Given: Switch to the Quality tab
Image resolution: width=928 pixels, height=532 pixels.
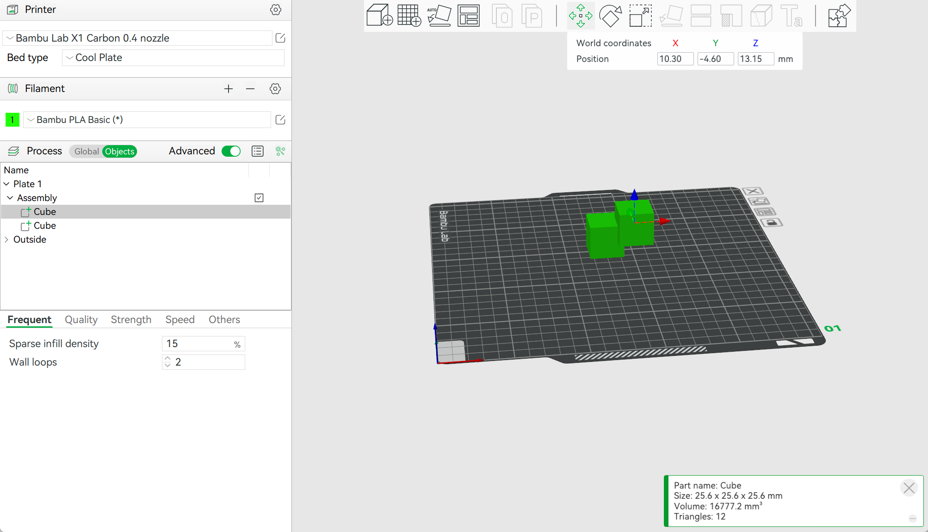Looking at the screenshot, I should pyautogui.click(x=81, y=319).
